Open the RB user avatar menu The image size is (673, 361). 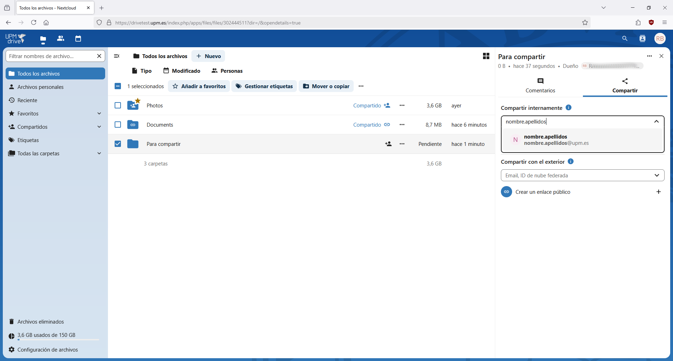660,38
